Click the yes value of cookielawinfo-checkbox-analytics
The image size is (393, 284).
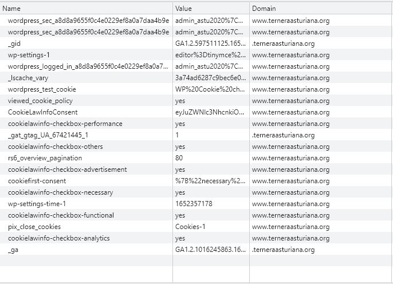click(180, 239)
